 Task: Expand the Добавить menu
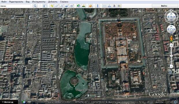pos(53,2)
